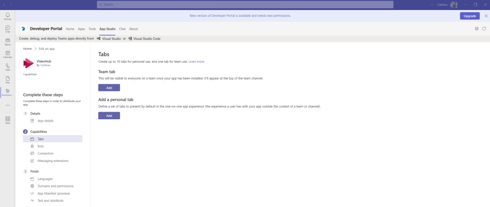Image resolution: width=490 pixels, height=207 pixels.
Task: Click the Search box in title bar
Action: point(245,4)
